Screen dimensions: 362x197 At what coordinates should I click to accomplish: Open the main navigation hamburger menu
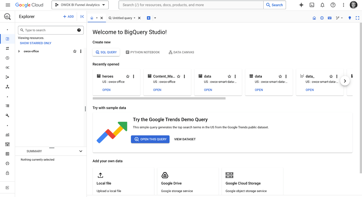(x=8, y=5)
